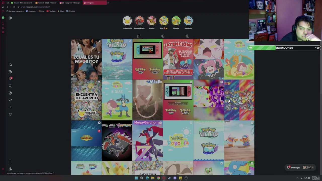Open the Pokémon Champions blue post
Viewport: 322px width, 181px height.
pyautogui.click(x=86, y=141)
